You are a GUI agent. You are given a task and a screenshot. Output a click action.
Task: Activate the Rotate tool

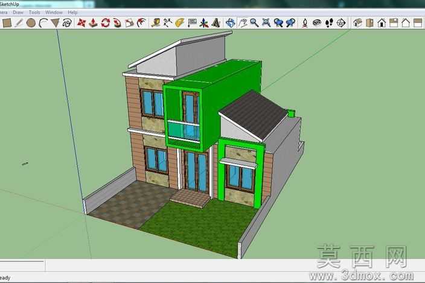point(105,23)
